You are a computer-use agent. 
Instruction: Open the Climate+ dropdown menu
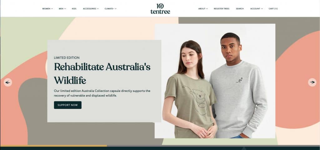(110, 9)
